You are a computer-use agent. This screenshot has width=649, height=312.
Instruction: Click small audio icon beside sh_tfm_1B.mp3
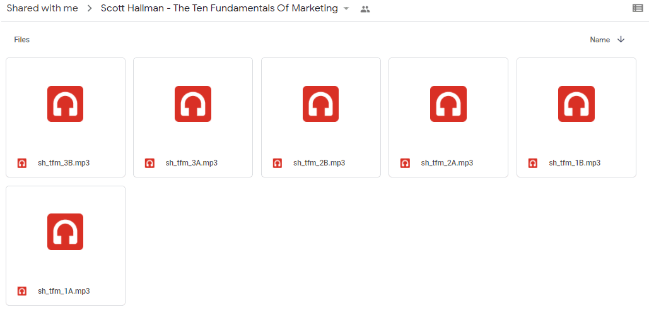(x=533, y=163)
